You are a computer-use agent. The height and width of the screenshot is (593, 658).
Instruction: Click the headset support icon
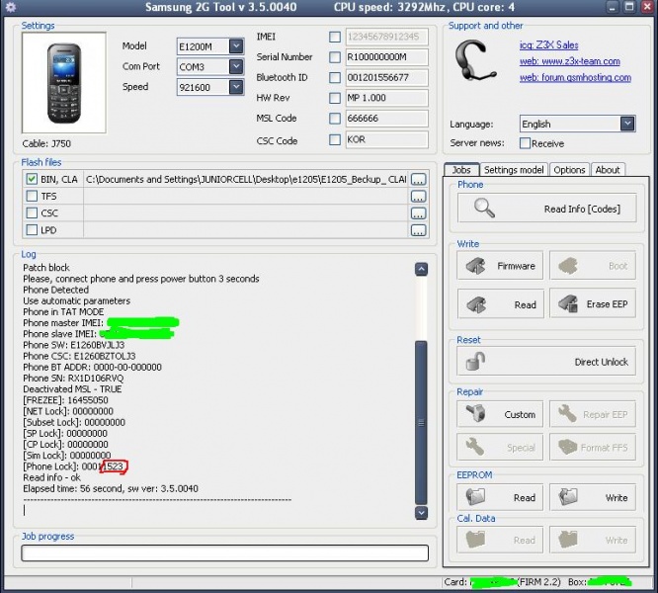click(x=474, y=60)
